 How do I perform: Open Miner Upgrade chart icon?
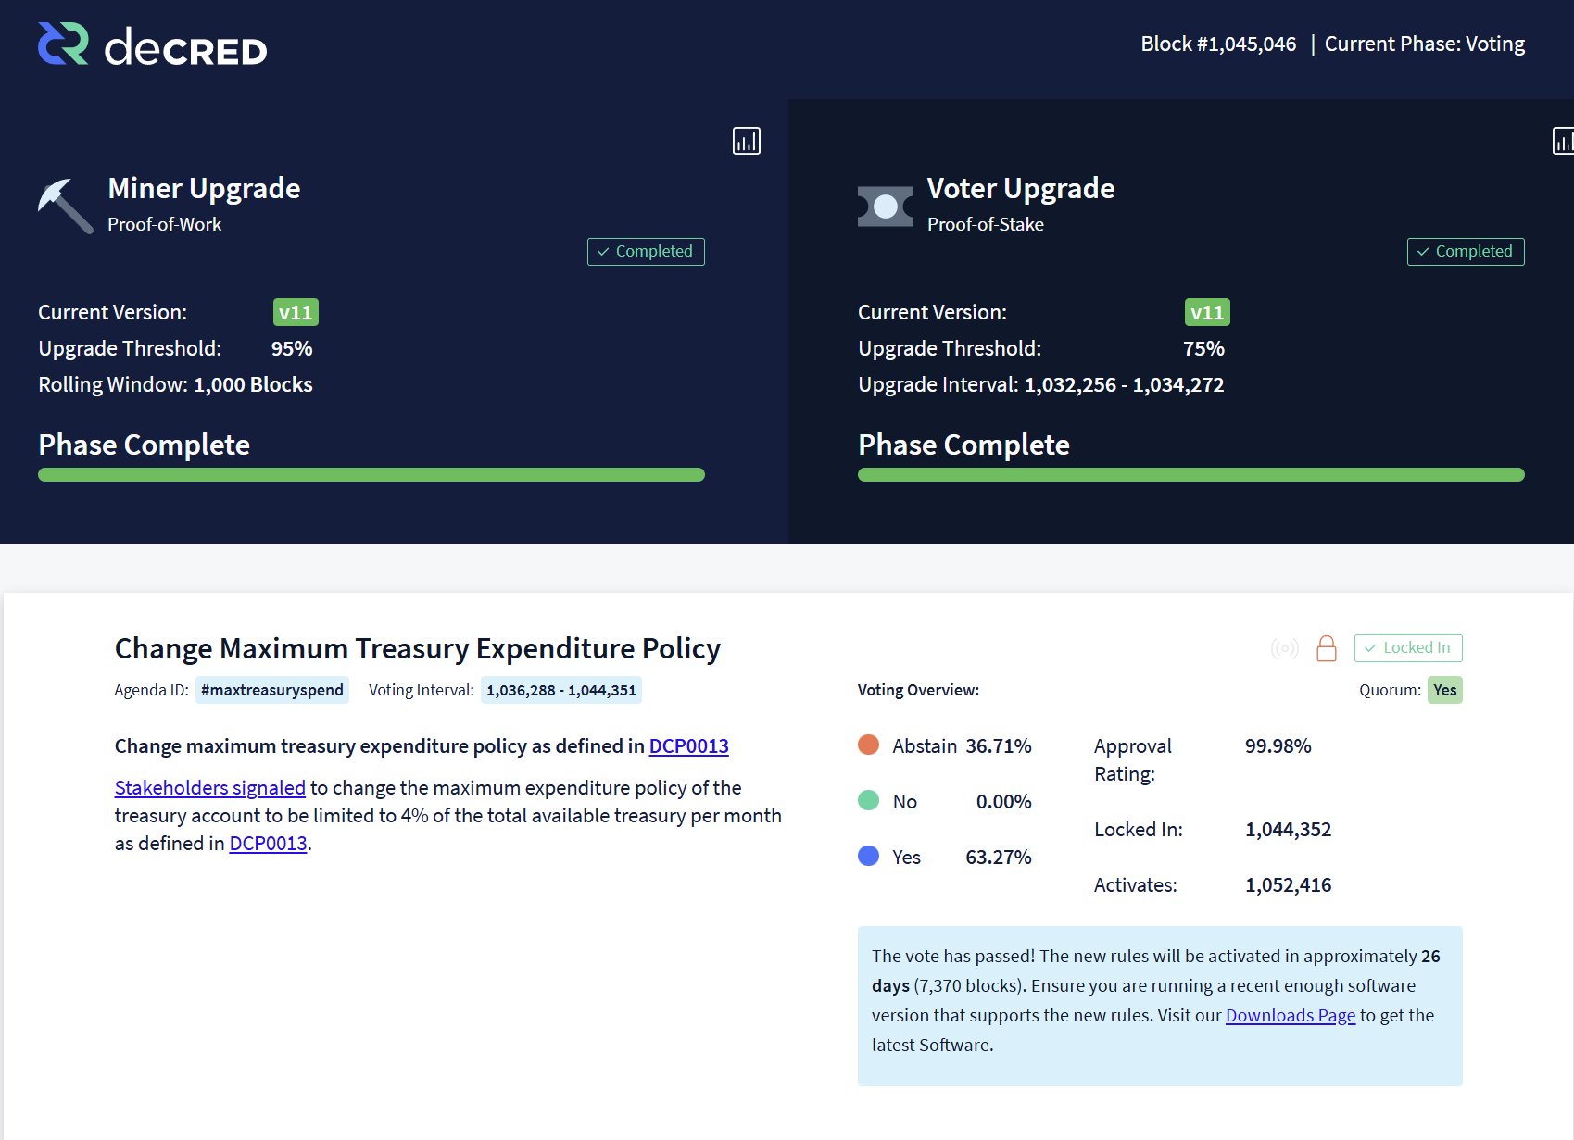coord(746,141)
